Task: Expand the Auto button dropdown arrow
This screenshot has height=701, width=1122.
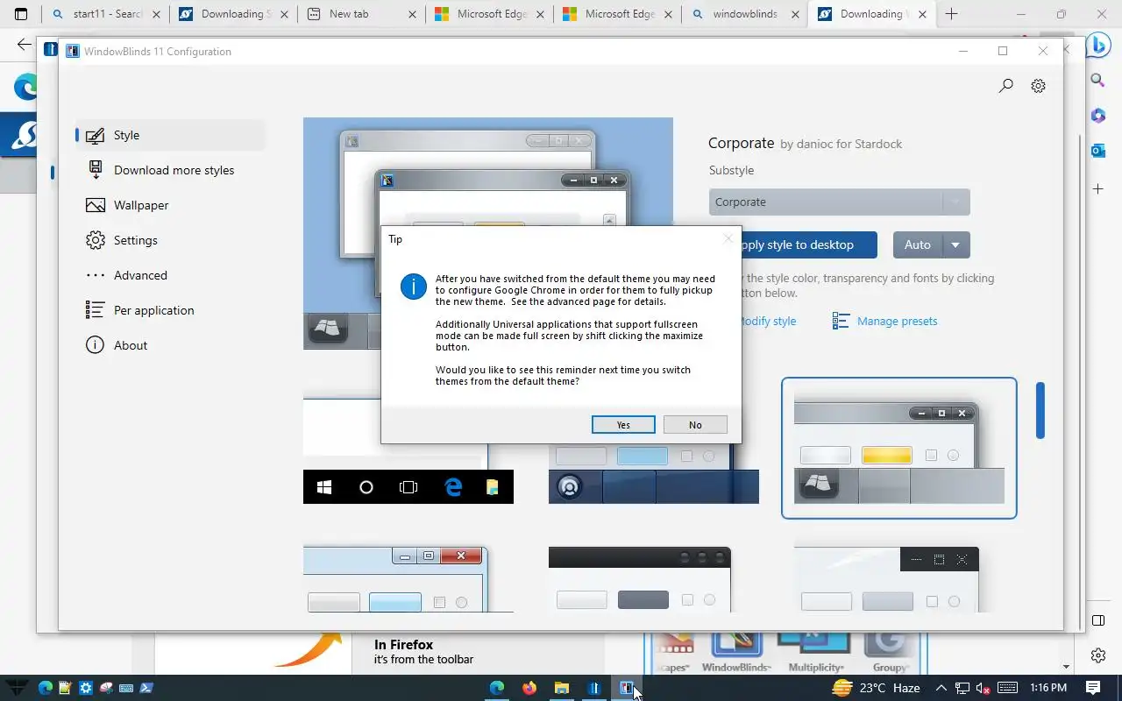Action: coord(955,245)
